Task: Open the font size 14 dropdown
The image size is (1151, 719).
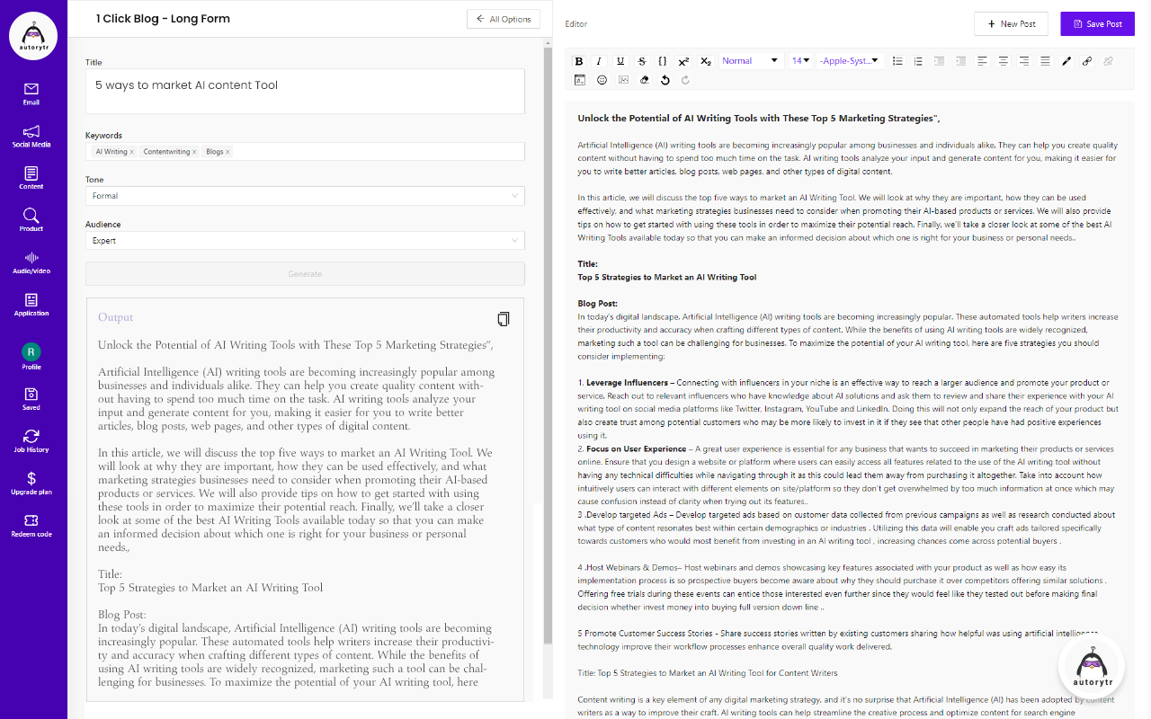Action: click(x=800, y=61)
